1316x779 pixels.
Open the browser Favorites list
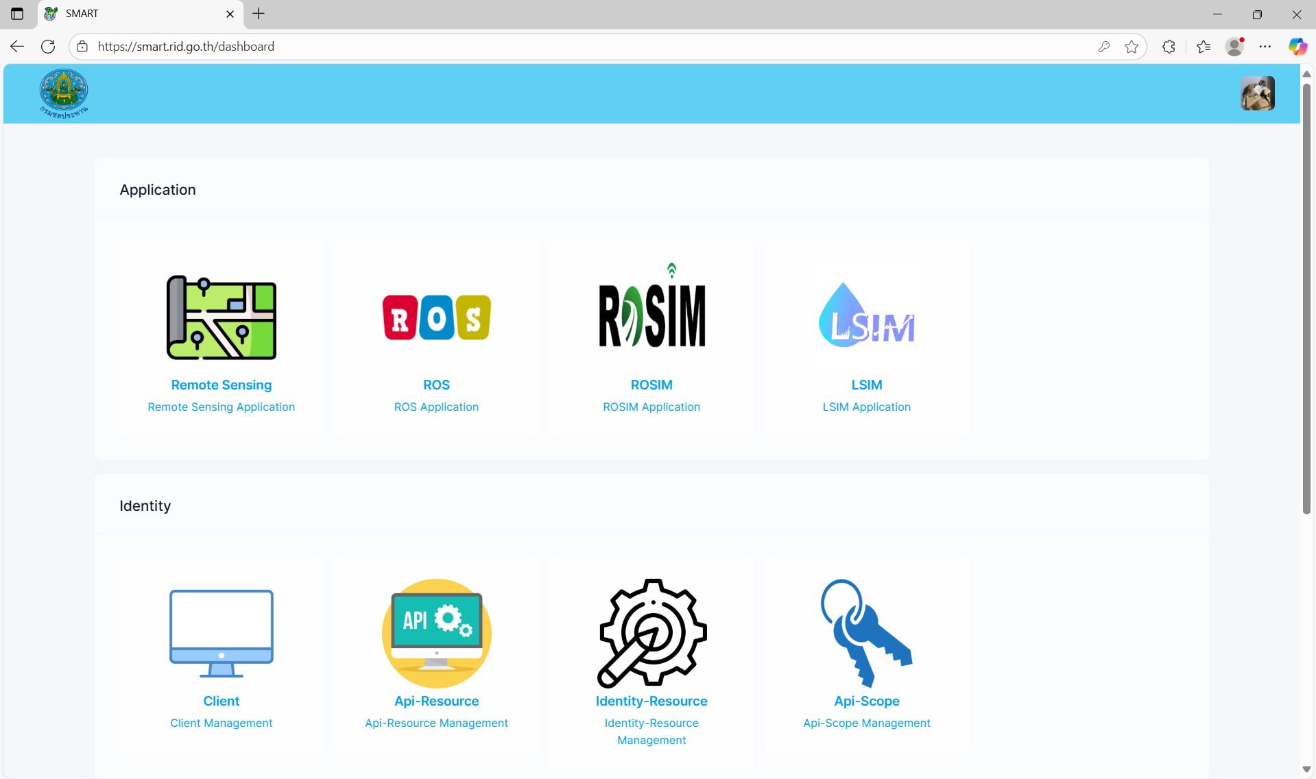1204,47
